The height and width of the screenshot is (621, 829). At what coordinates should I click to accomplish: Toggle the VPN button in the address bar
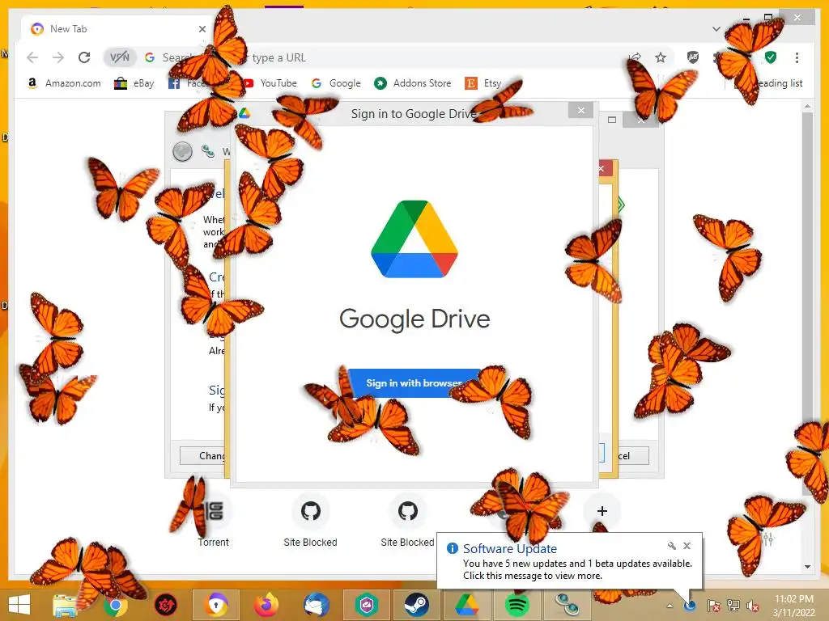pyautogui.click(x=120, y=57)
